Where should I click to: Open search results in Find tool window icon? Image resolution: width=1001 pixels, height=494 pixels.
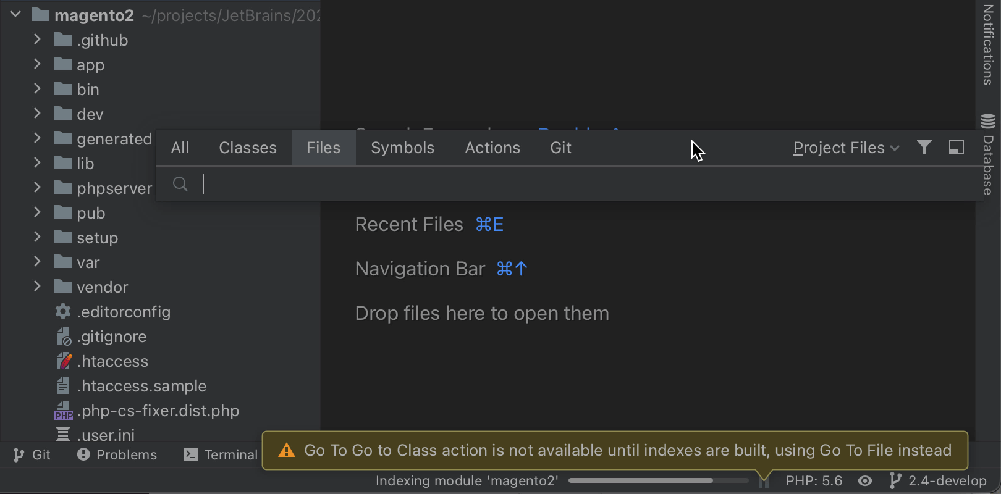(x=956, y=147)
